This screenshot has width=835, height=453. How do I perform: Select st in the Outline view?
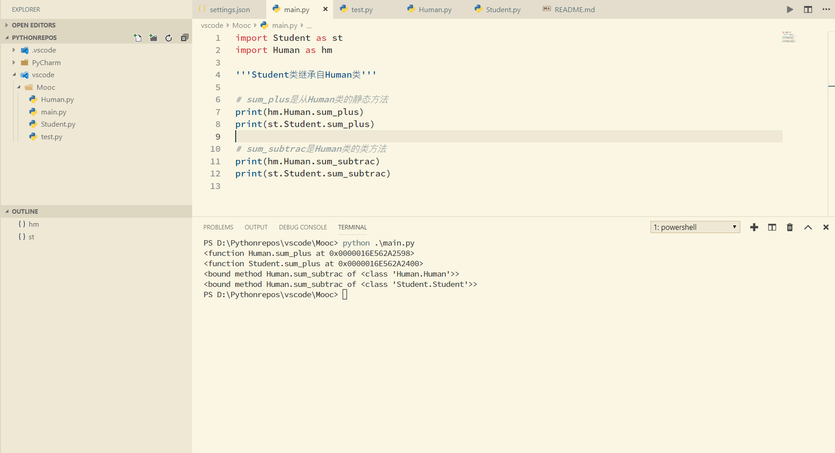31,237
